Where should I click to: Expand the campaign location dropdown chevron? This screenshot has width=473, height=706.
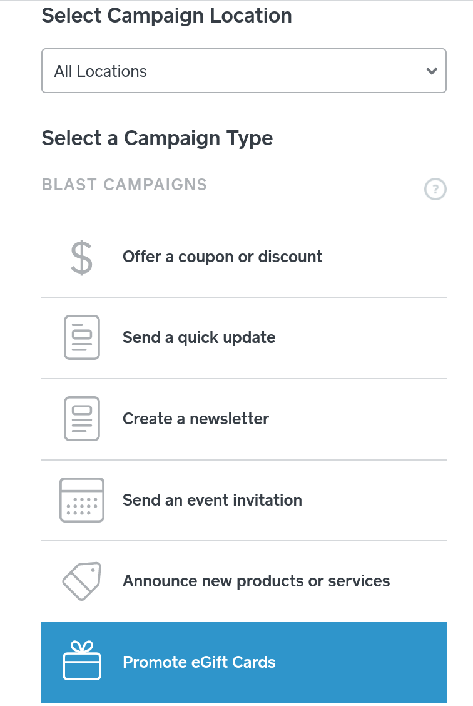(x=431, y=71)
